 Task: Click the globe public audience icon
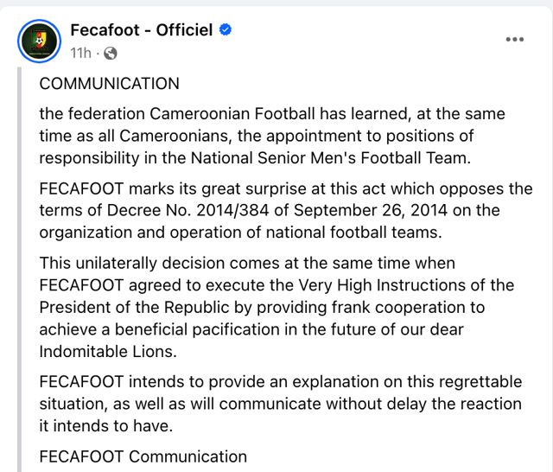110,53
